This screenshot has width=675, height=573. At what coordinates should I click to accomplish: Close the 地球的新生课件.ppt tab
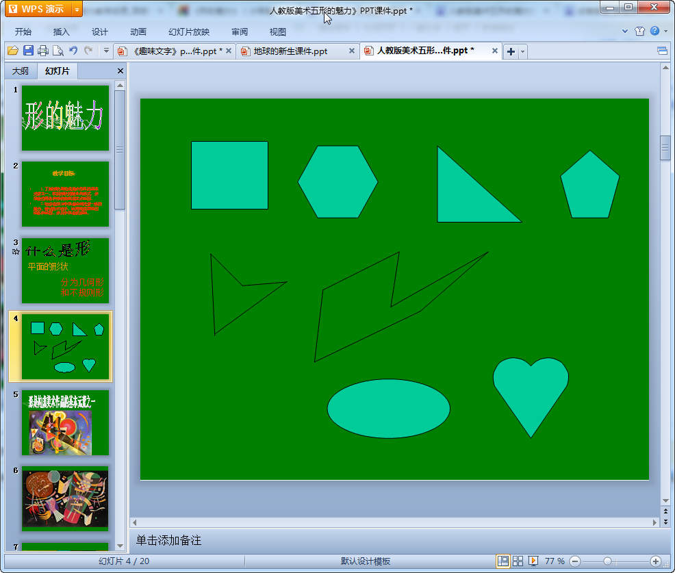pyautogui.click(x=352, y=51)
